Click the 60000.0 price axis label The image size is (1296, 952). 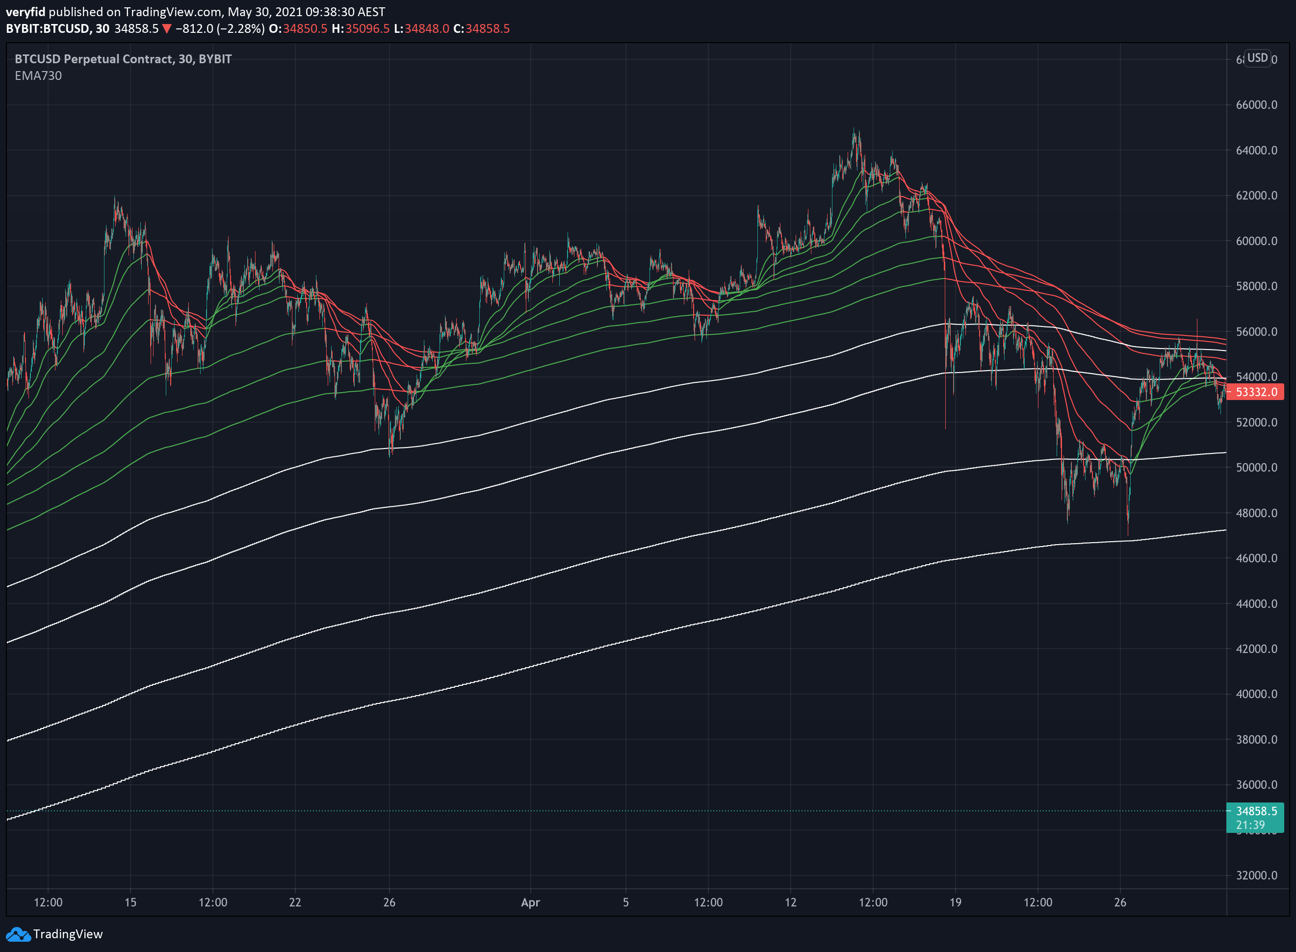coord(1256,241)
